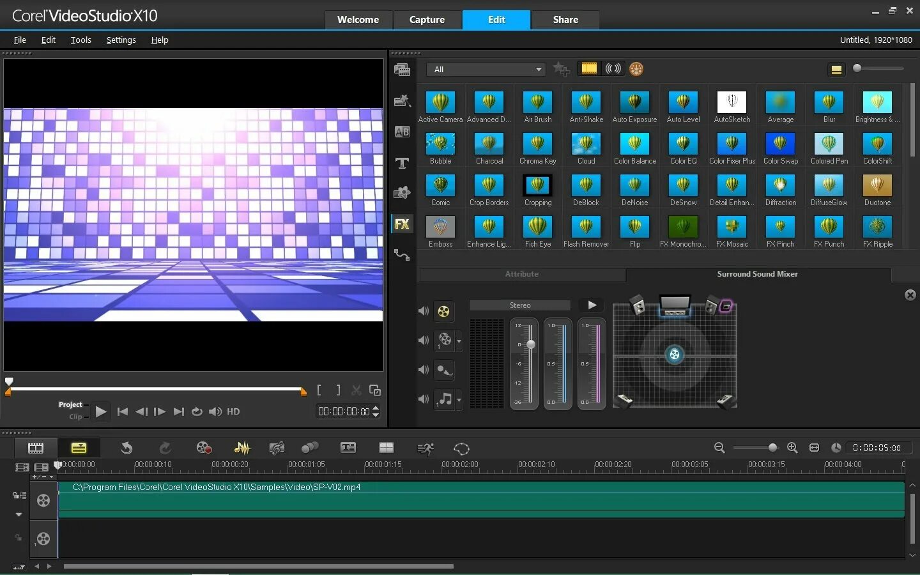The image size is (920, 575).
Task: Click the Undo arrow in timeline toolbar
Action: 126,448
